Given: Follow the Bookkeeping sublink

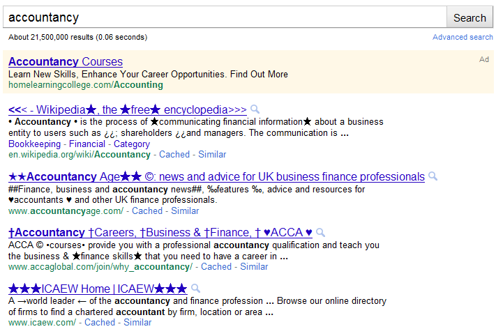Looking at the screenshot, I should coord(34,144).
